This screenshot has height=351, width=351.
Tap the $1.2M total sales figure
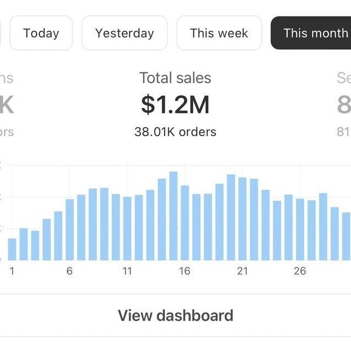coord(175,105)
